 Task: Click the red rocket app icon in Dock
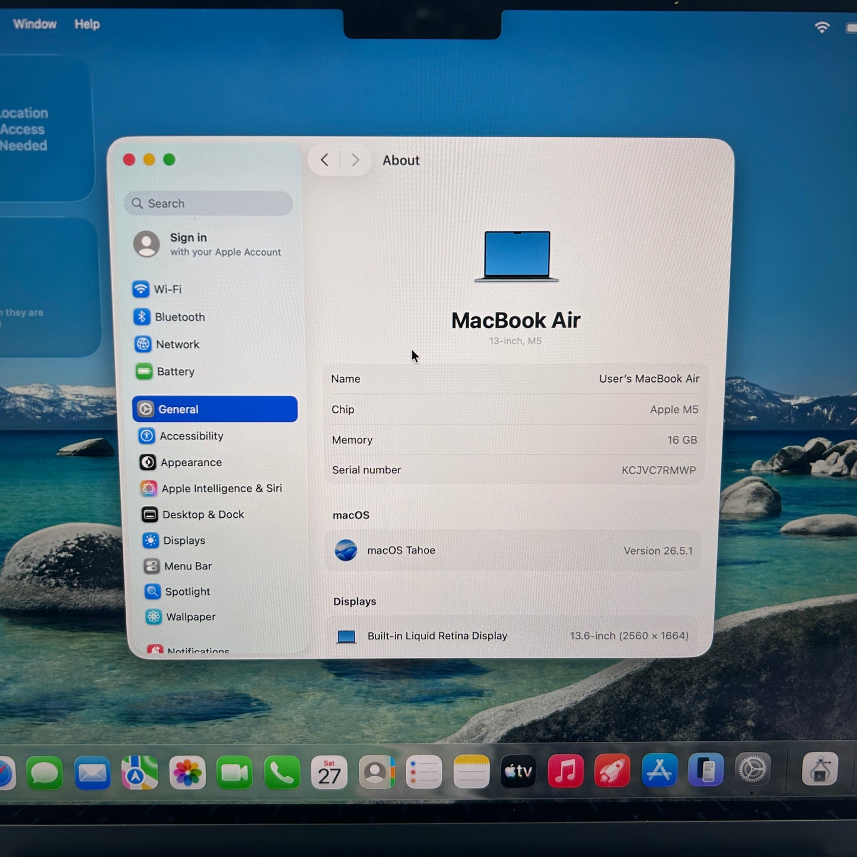[x=612, y=770]
